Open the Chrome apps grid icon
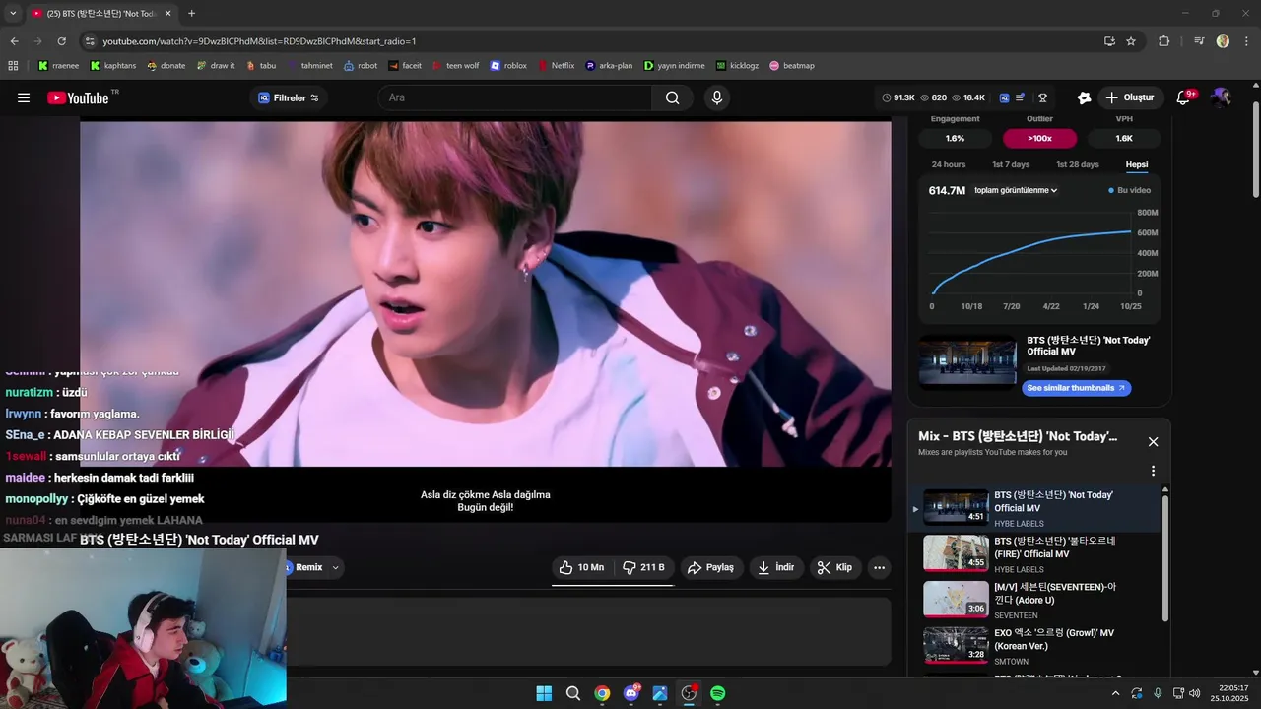Viewport: 1261px width, 709px height. (13, 66)
